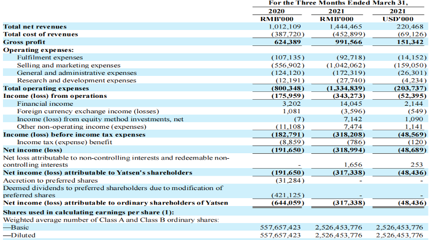
Task: Select 'Income (loss) from equity method investments, net'
Action: pos(100,119)
